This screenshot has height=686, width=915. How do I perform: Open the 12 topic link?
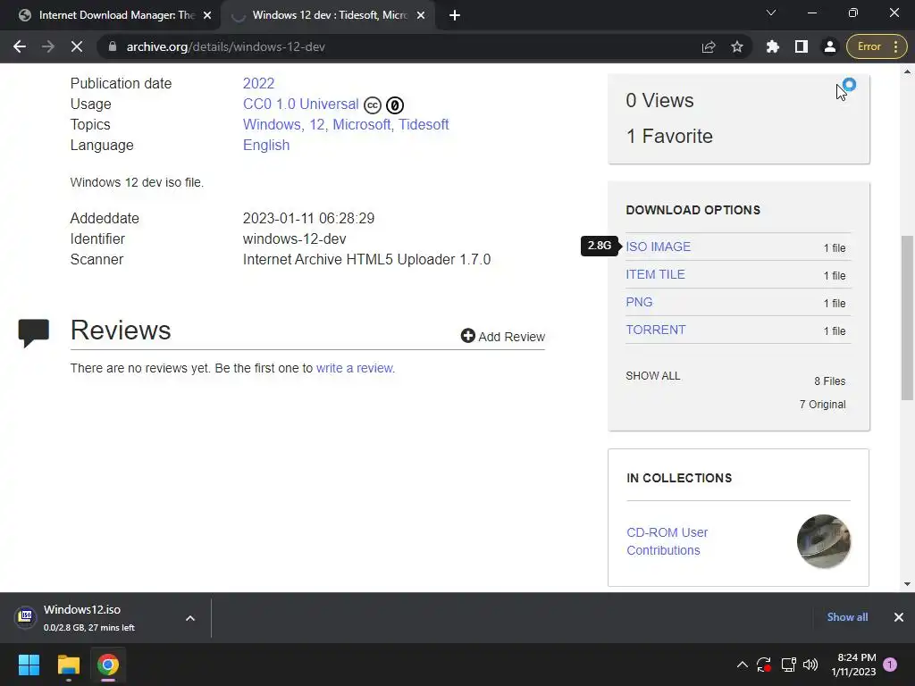(319, 124)
